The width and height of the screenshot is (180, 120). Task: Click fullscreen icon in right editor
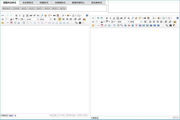pyautogui.click(x=177, y=18)
